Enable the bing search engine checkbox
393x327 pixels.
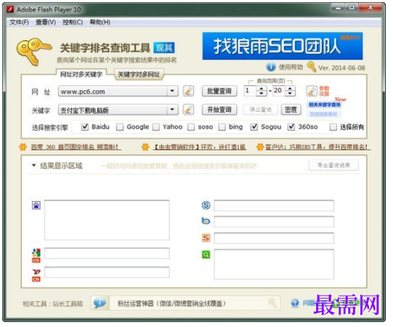222,127
